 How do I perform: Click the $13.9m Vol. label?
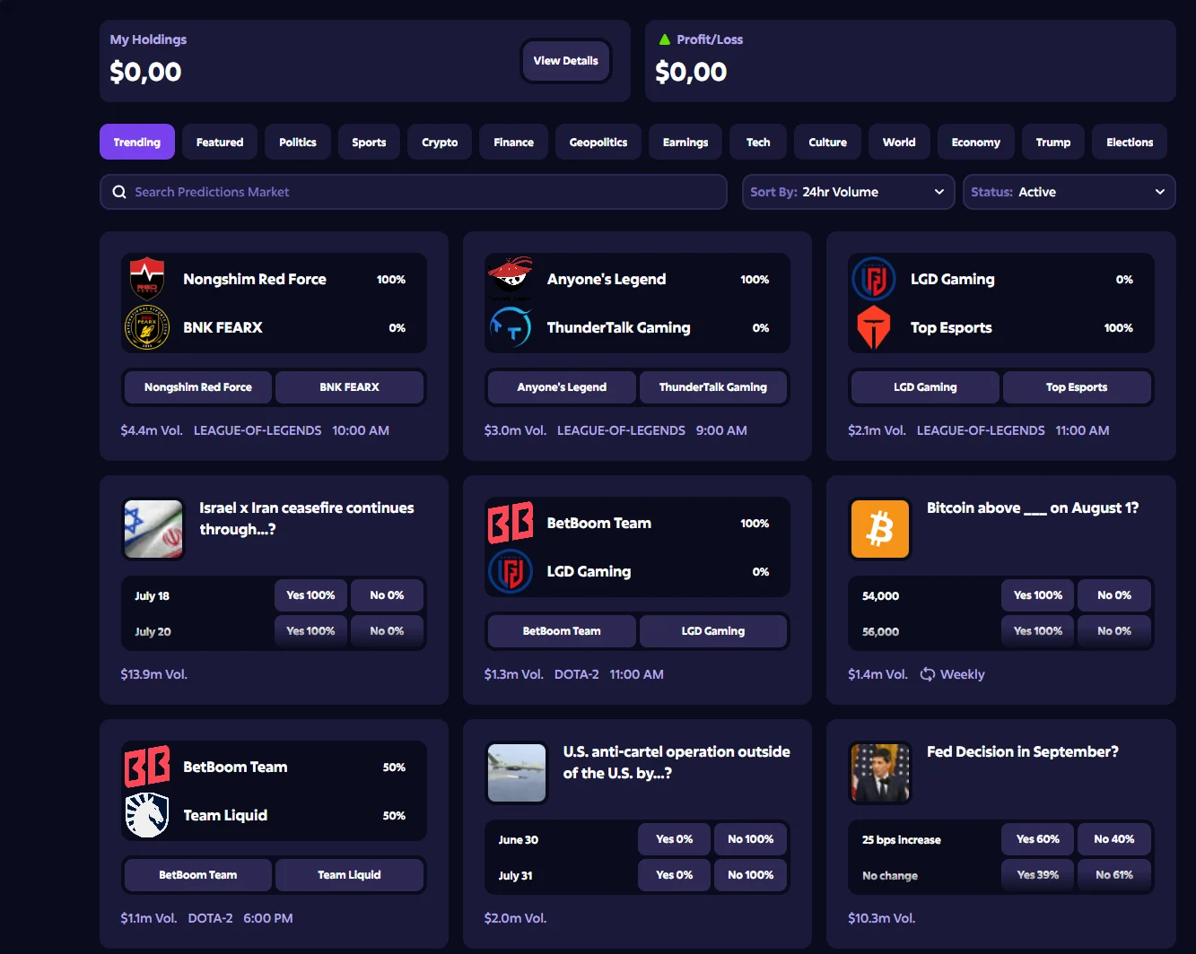[154, 674]
